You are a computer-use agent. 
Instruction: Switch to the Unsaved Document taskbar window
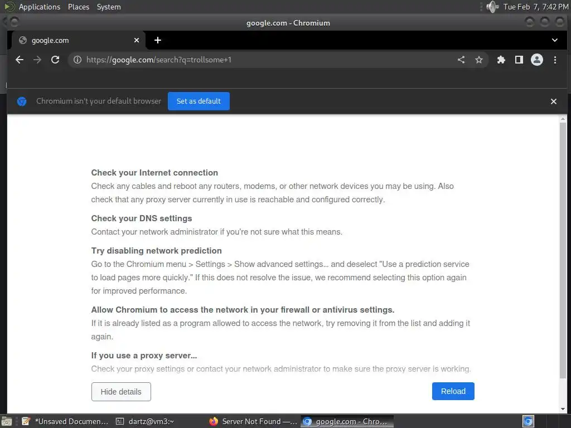pos(66,421)
